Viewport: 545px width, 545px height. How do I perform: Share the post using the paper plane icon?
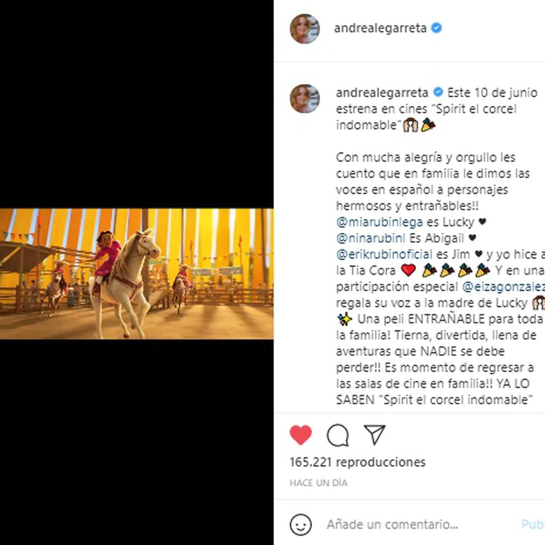pyautogui.click(x=374, y=435)
